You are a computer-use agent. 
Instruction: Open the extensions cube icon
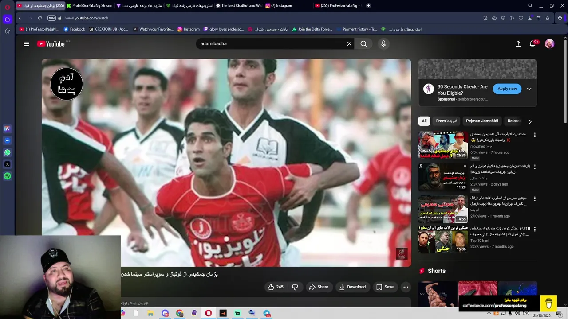tap(560, 18)
